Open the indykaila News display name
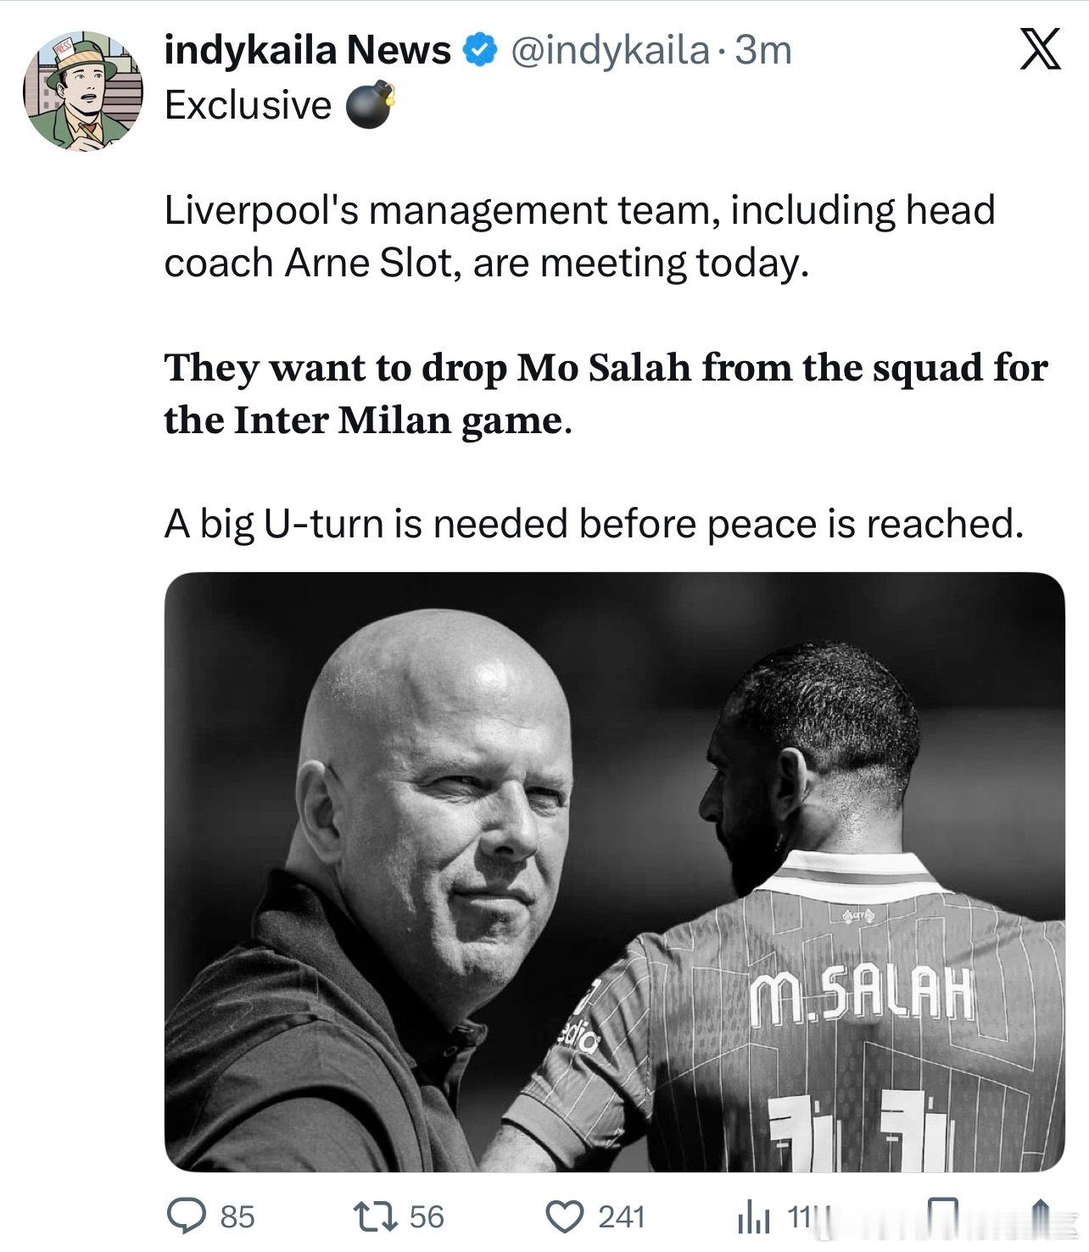Viewport: 1089px width, 1252px height. (x=307, y=51)
